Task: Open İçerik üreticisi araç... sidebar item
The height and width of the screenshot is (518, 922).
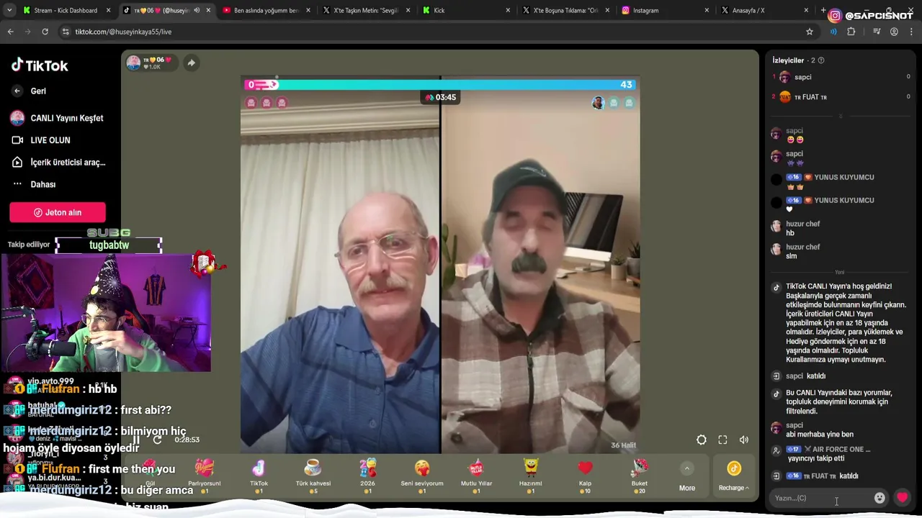Action: click(x=58, y=163)
